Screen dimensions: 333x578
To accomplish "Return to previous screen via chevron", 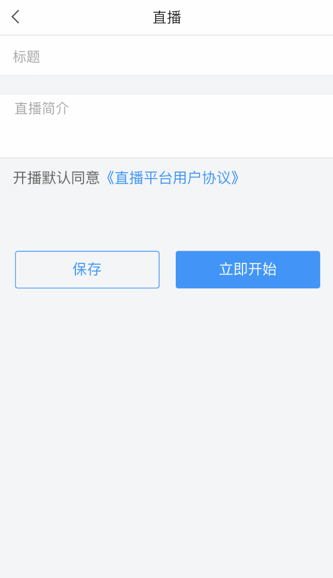I will click(16, 17).
